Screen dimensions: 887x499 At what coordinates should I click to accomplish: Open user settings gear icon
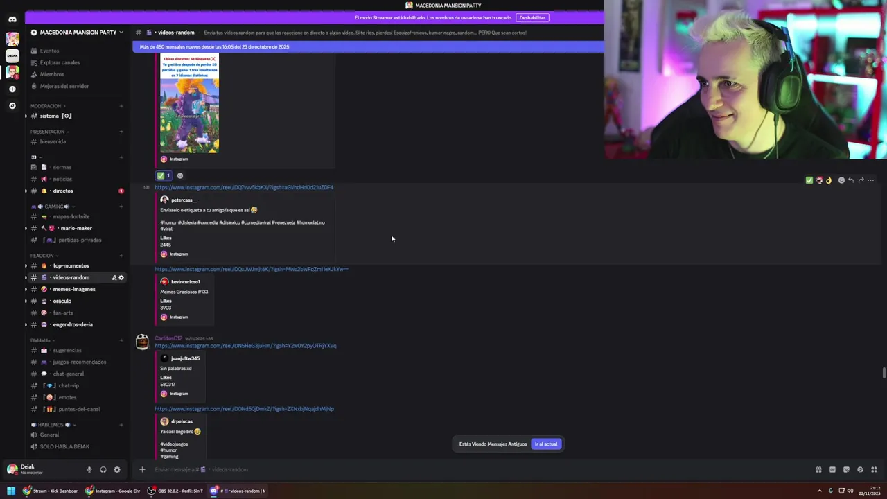116,469
